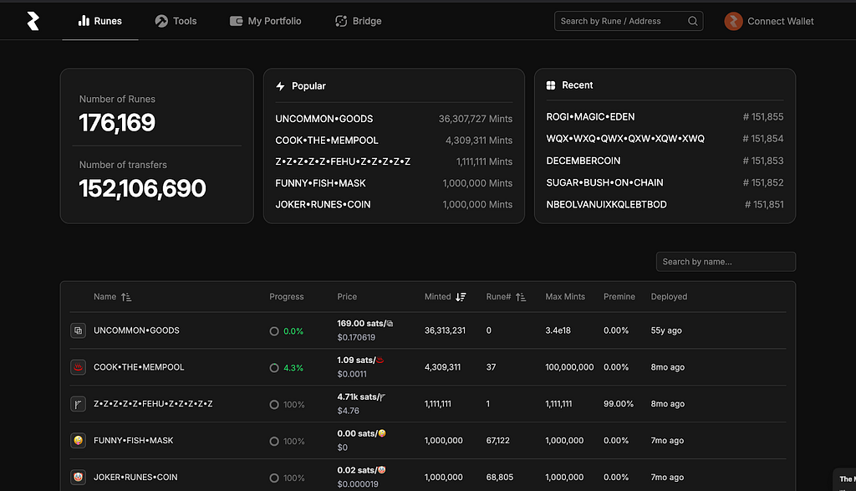Screen dimensions: 856x491
Task: Click the Progress column header
Action: [286, 297]
